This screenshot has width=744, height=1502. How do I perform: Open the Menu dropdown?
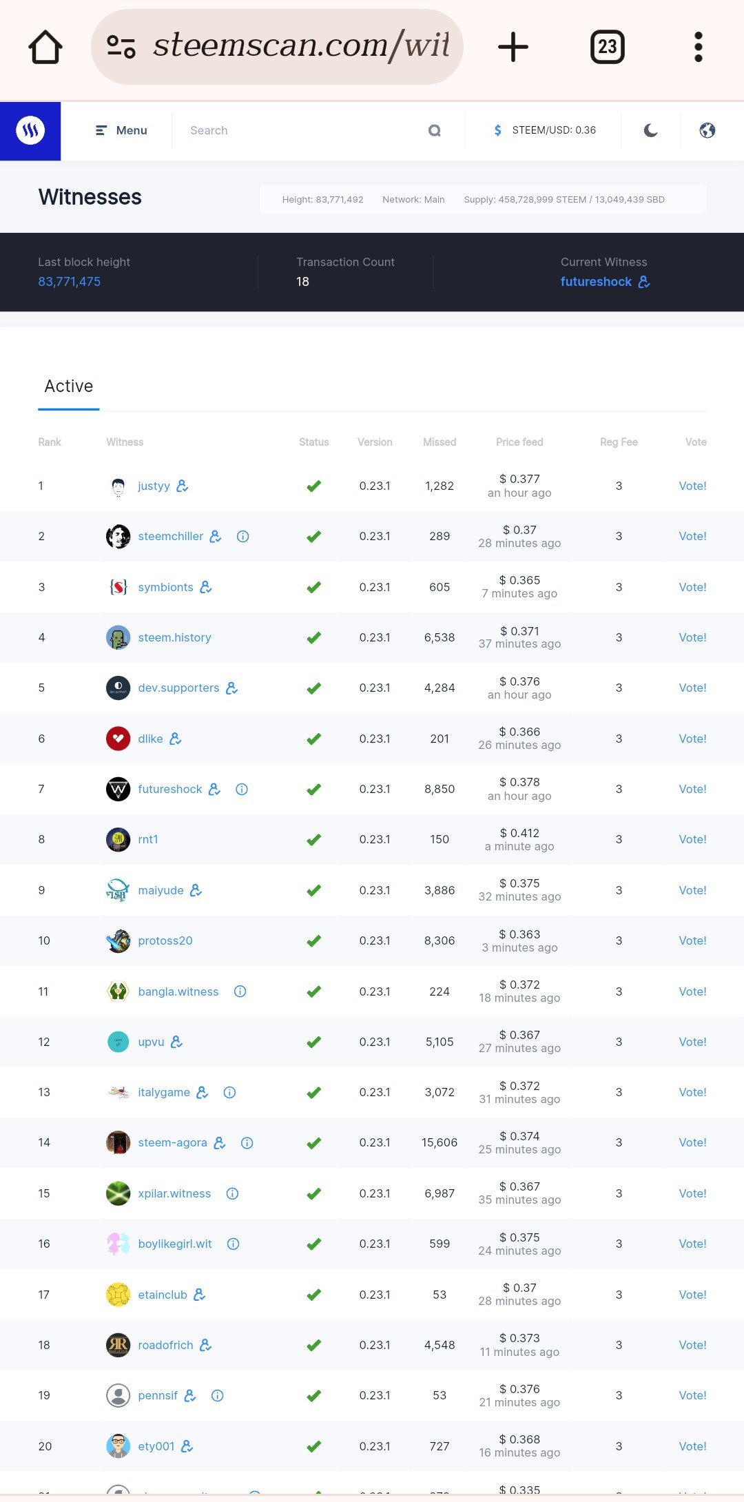(x=121, y=131)
